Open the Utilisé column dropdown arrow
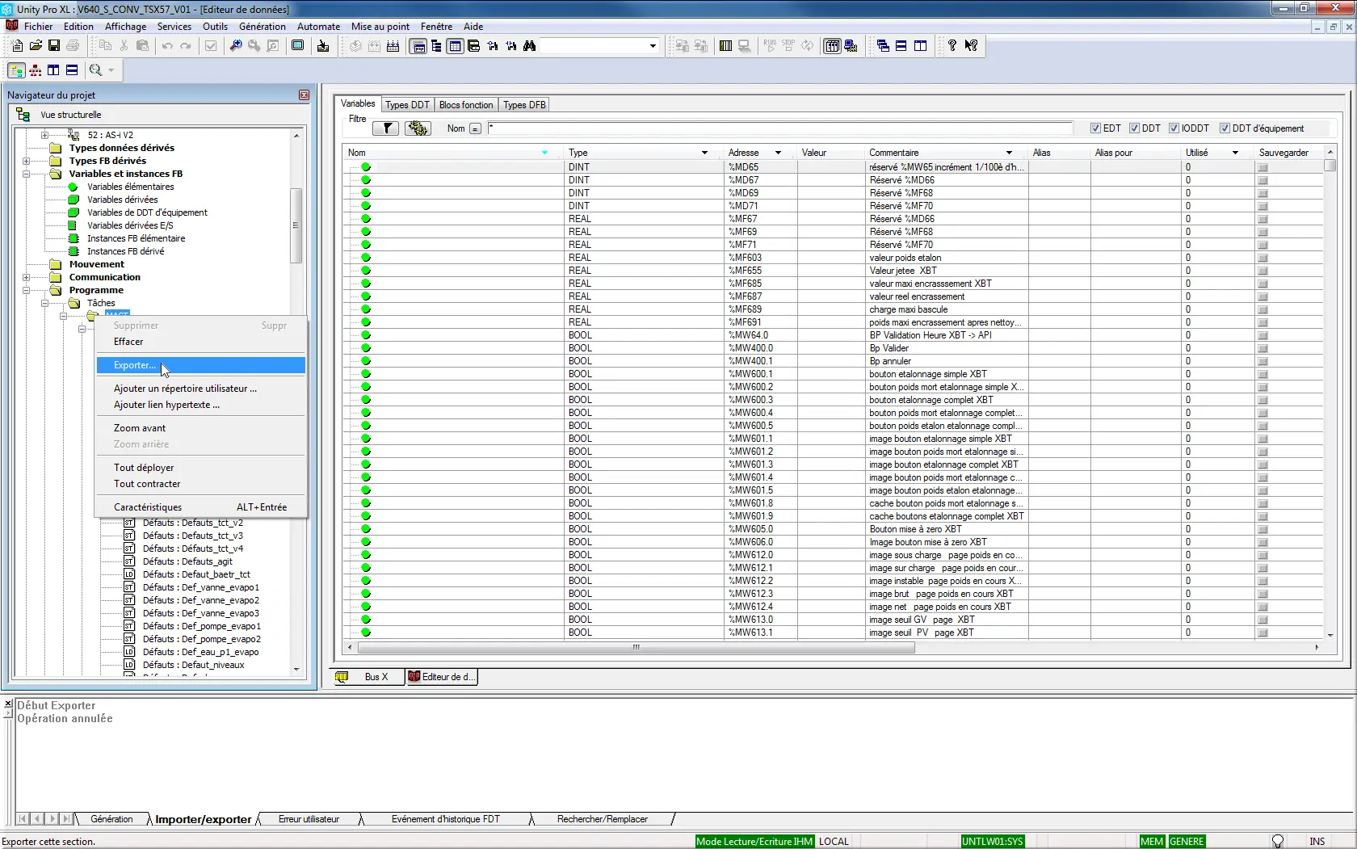This screenshot has width=1357, height=849. coord(1235,153)
